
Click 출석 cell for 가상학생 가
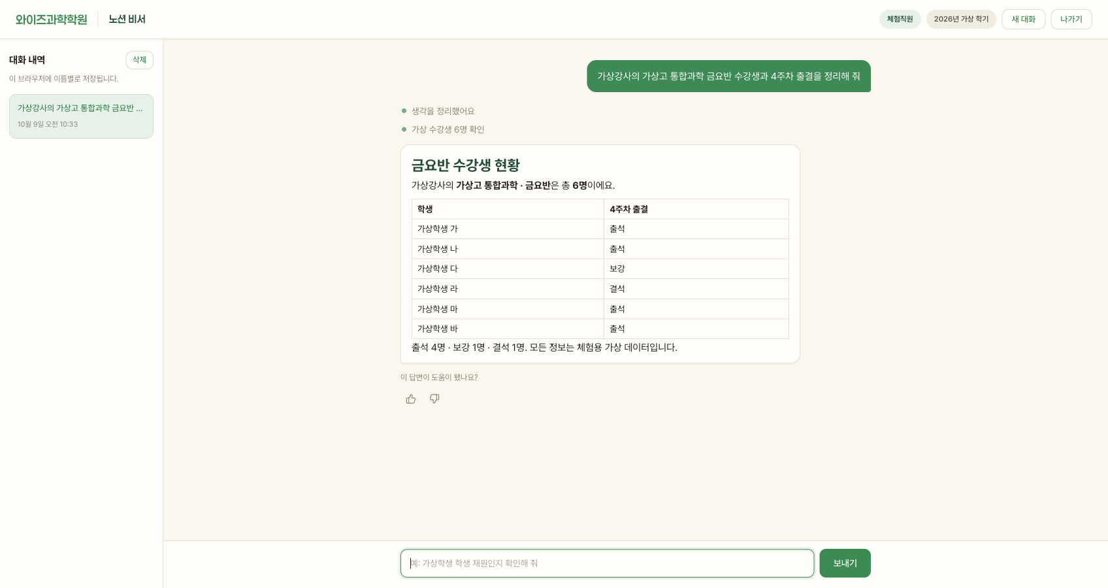(696, 229)
